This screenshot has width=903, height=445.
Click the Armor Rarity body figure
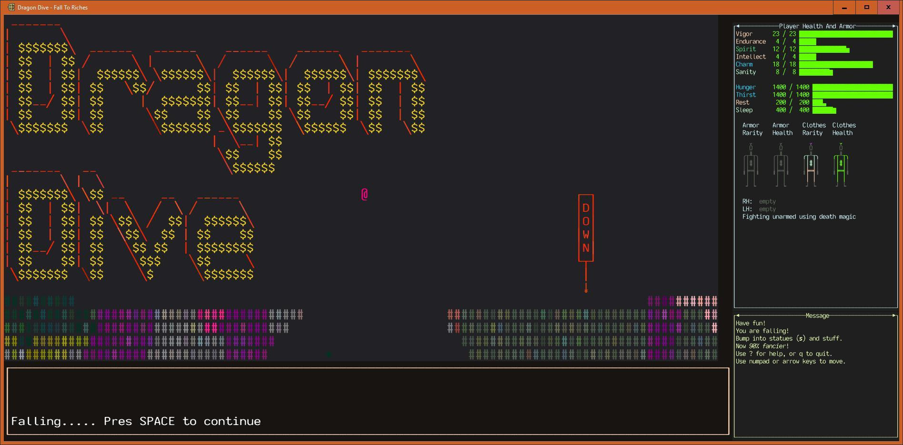coord(751,165)
